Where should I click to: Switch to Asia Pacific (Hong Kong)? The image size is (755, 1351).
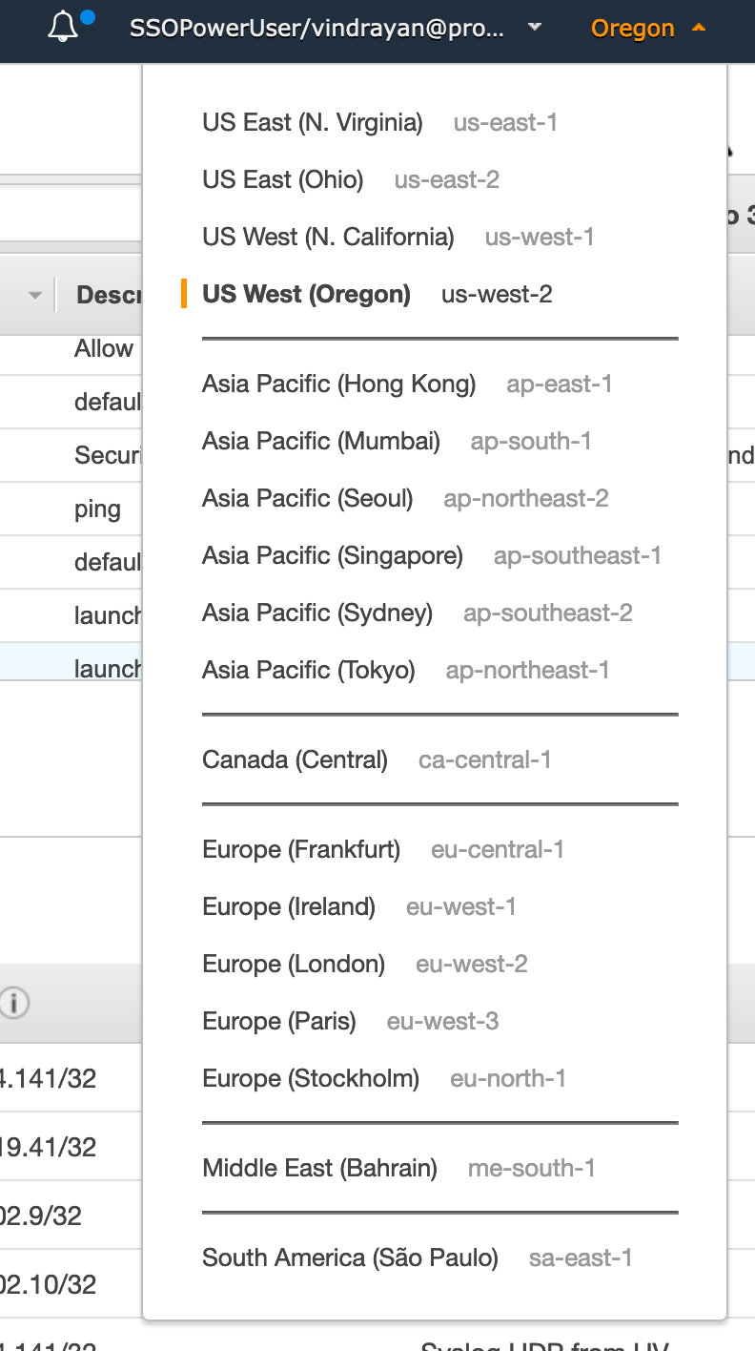tap(338, 385)
